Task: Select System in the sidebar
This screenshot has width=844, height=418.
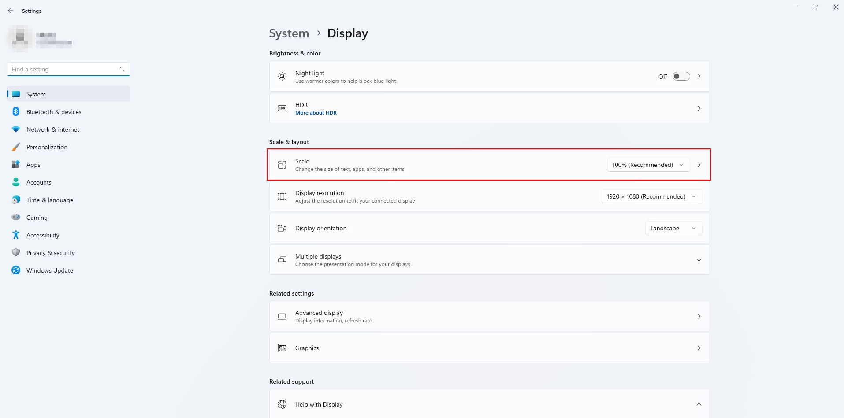Action: 69,94
